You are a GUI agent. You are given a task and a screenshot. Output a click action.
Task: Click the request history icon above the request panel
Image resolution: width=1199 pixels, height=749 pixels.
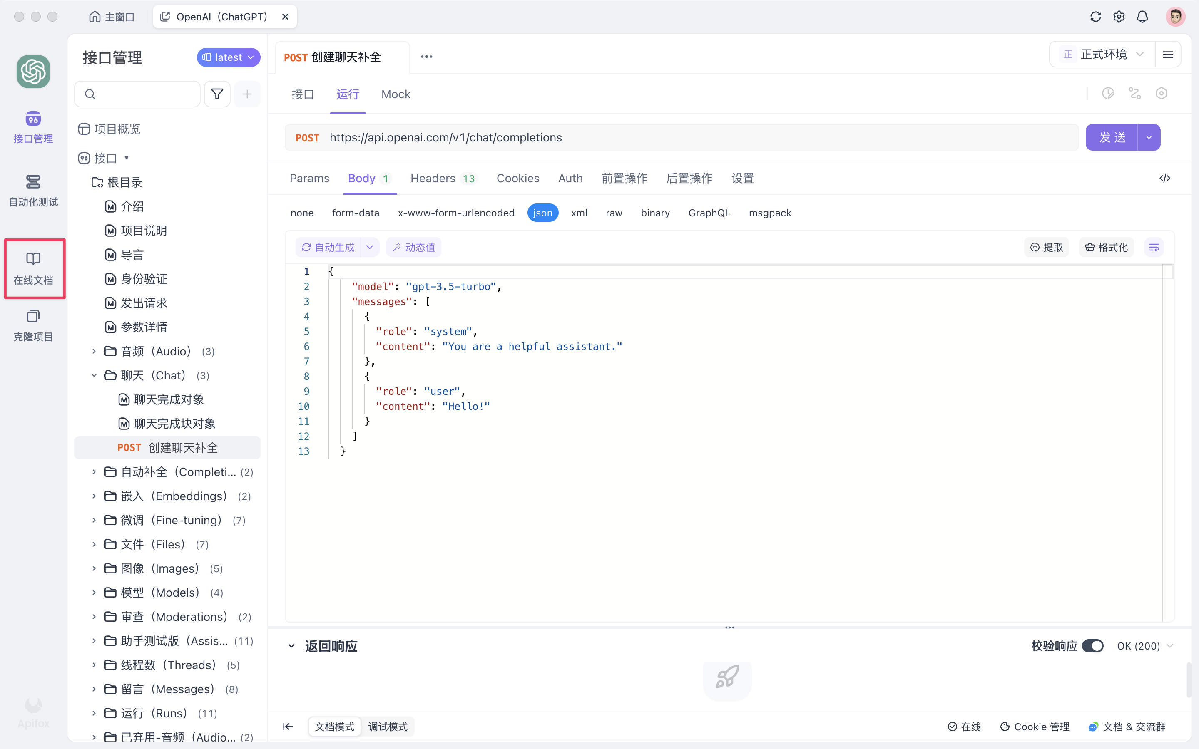pos(1108,93)
